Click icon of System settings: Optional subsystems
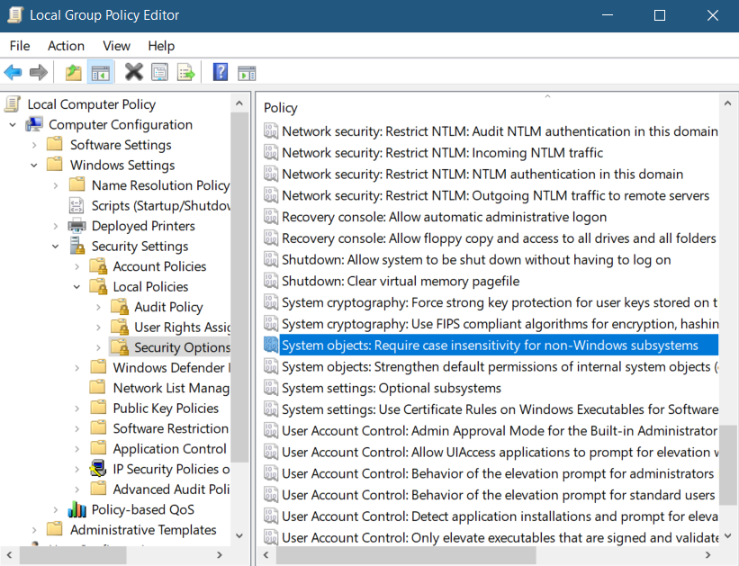739x566 pixels. point(271,388)
